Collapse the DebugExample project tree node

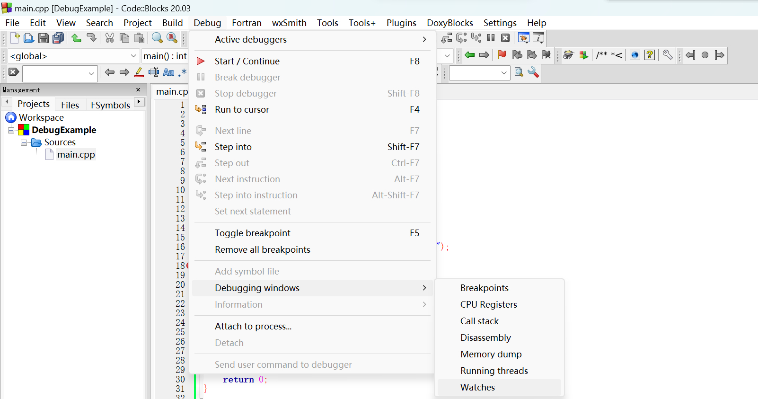[x=11, y=130]
